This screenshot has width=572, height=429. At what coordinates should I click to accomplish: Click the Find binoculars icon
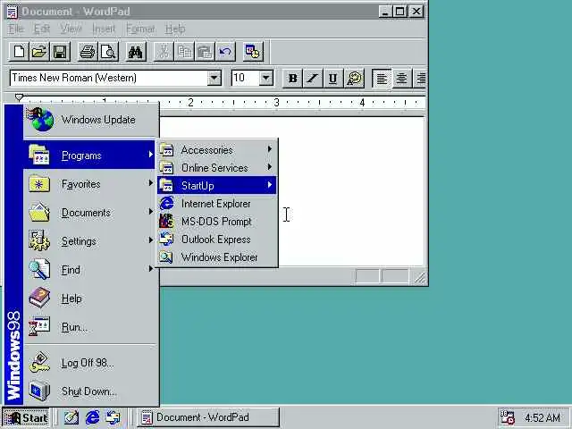click(135, 52)
